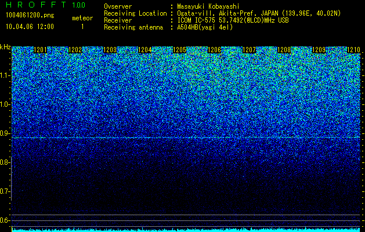The height and width of the screenshot is (232, 365).
Task: Click the Receiver label
Action: (118, 20)
